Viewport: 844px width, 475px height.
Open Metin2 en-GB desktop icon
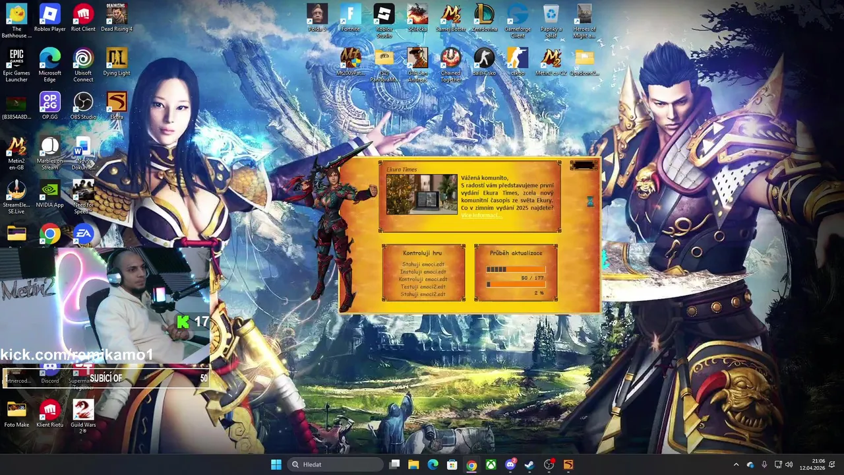click(x=16, y=153)
